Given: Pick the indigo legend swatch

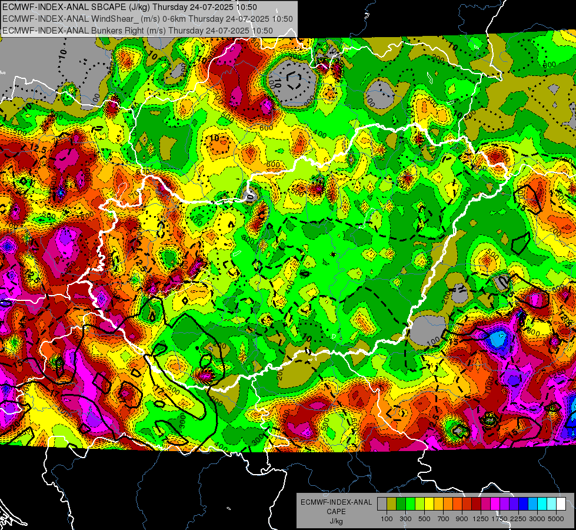Looking at the screenshot, I should (514, 504).
